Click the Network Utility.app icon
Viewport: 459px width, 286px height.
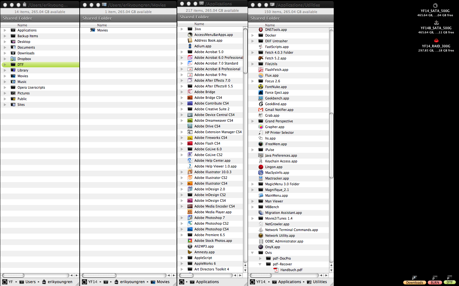click(x=261, y=235)
